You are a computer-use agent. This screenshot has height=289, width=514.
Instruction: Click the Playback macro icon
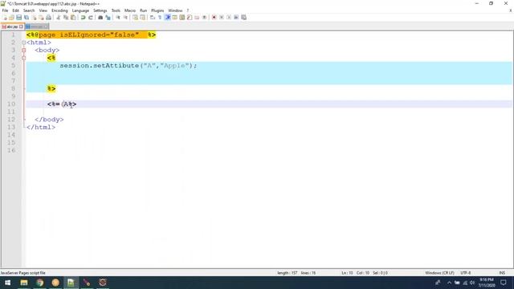[x=229, y=18]
